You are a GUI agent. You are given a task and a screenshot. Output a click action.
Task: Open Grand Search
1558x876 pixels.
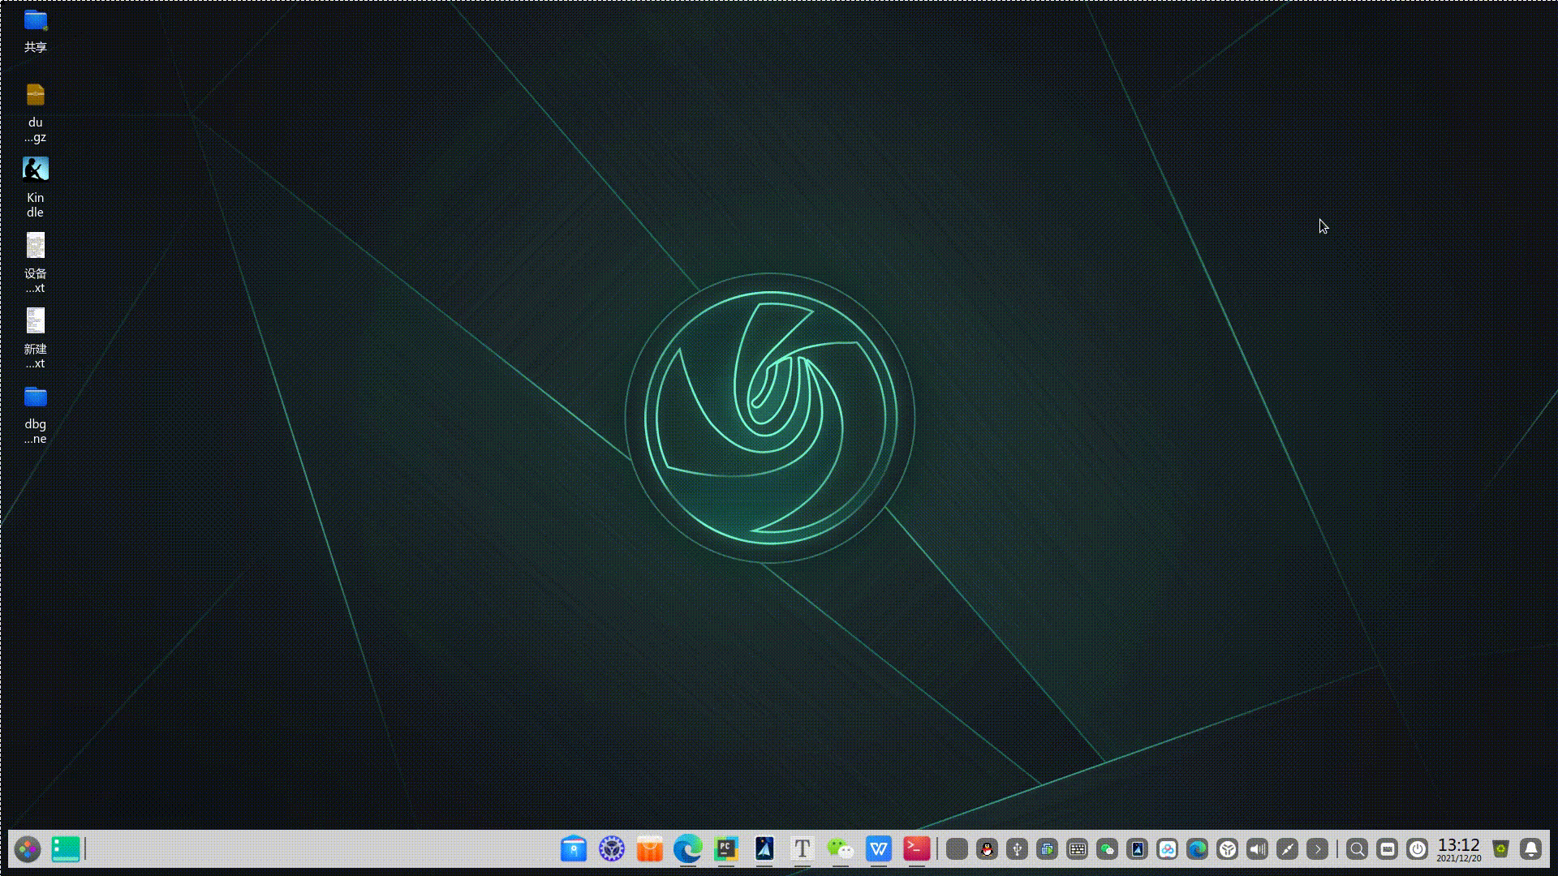click(x=1358, y=850)
